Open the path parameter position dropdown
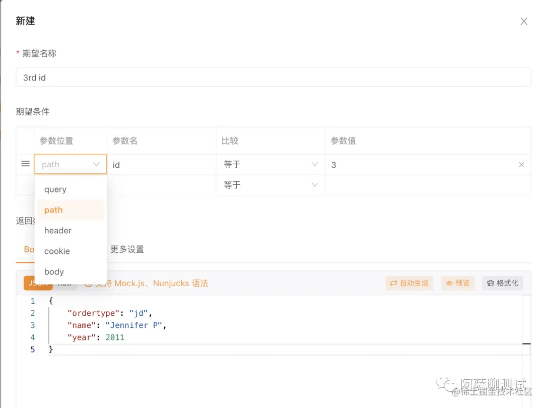This screenshot has height=408, width=544. (71, 164)
